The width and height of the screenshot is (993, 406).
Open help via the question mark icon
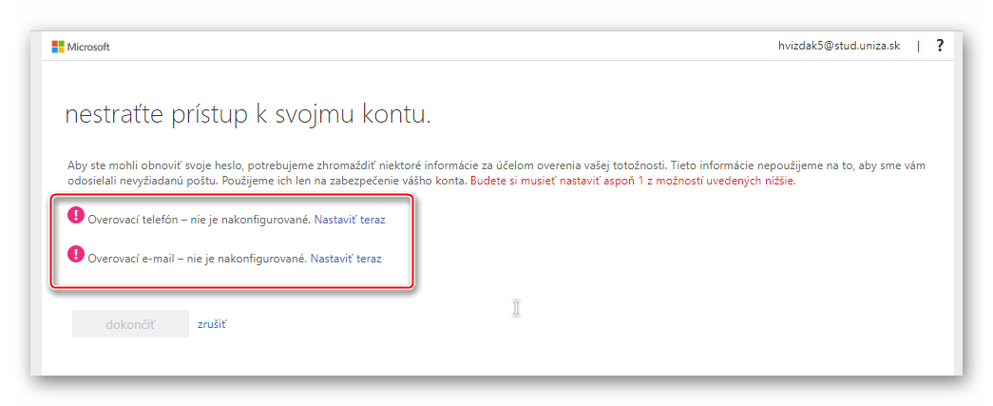pyautogui.click(x=940, y=46)
